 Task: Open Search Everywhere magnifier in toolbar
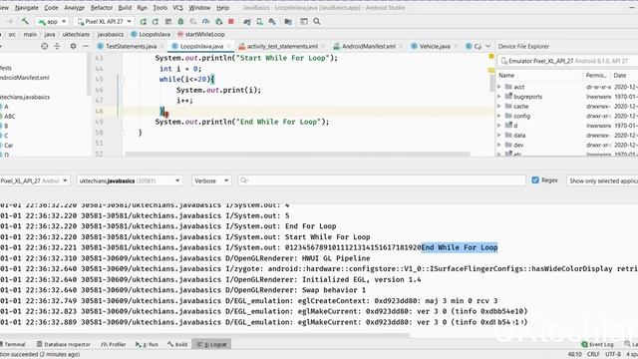pyautogui.click(x=317, y=21)
